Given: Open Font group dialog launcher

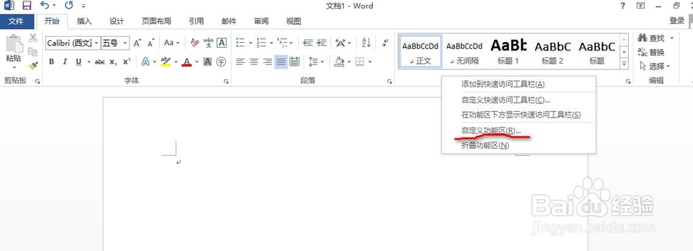Looking at the screenshot, I should pyautogui.click(x=227, y=82).
